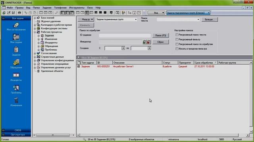Expand the Согласования tree node
The height and width of the screenshot is (142, 254).
[35, 53]
